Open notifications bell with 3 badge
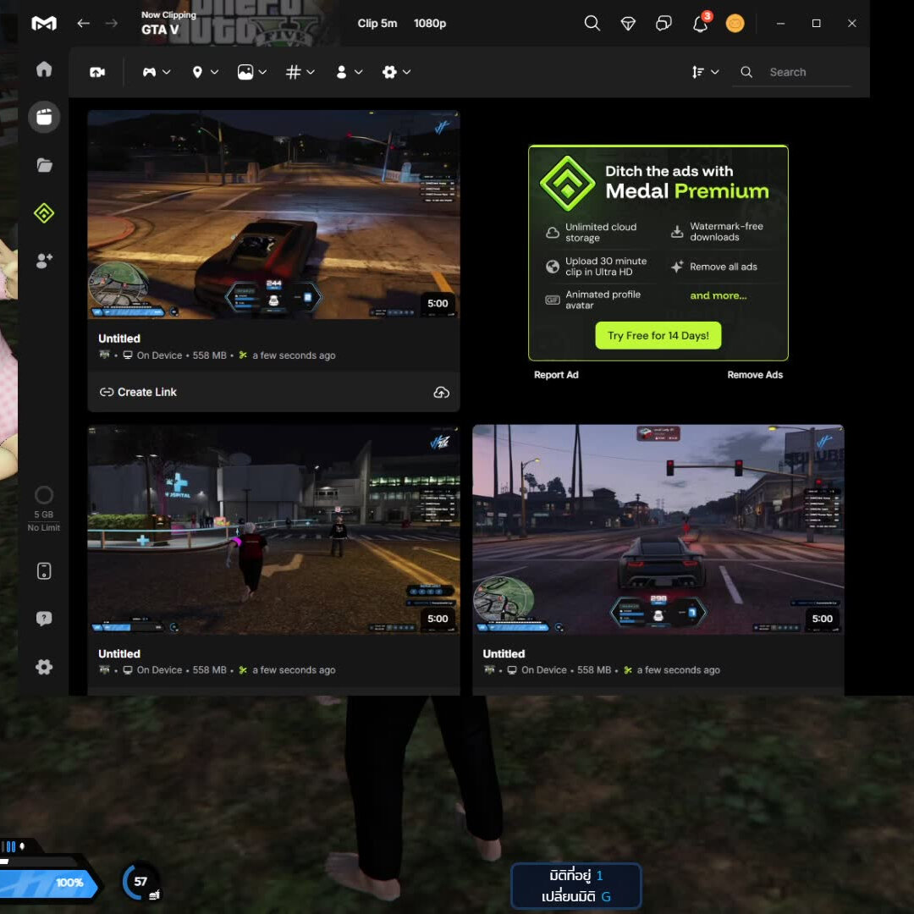 pyautogui.click(x=700, y=24)
